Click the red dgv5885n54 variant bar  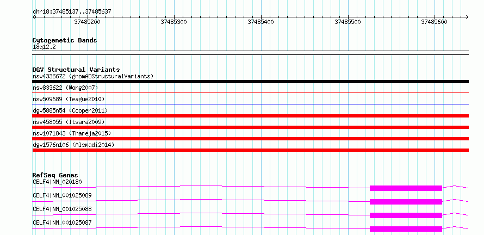tap(250, 116)
